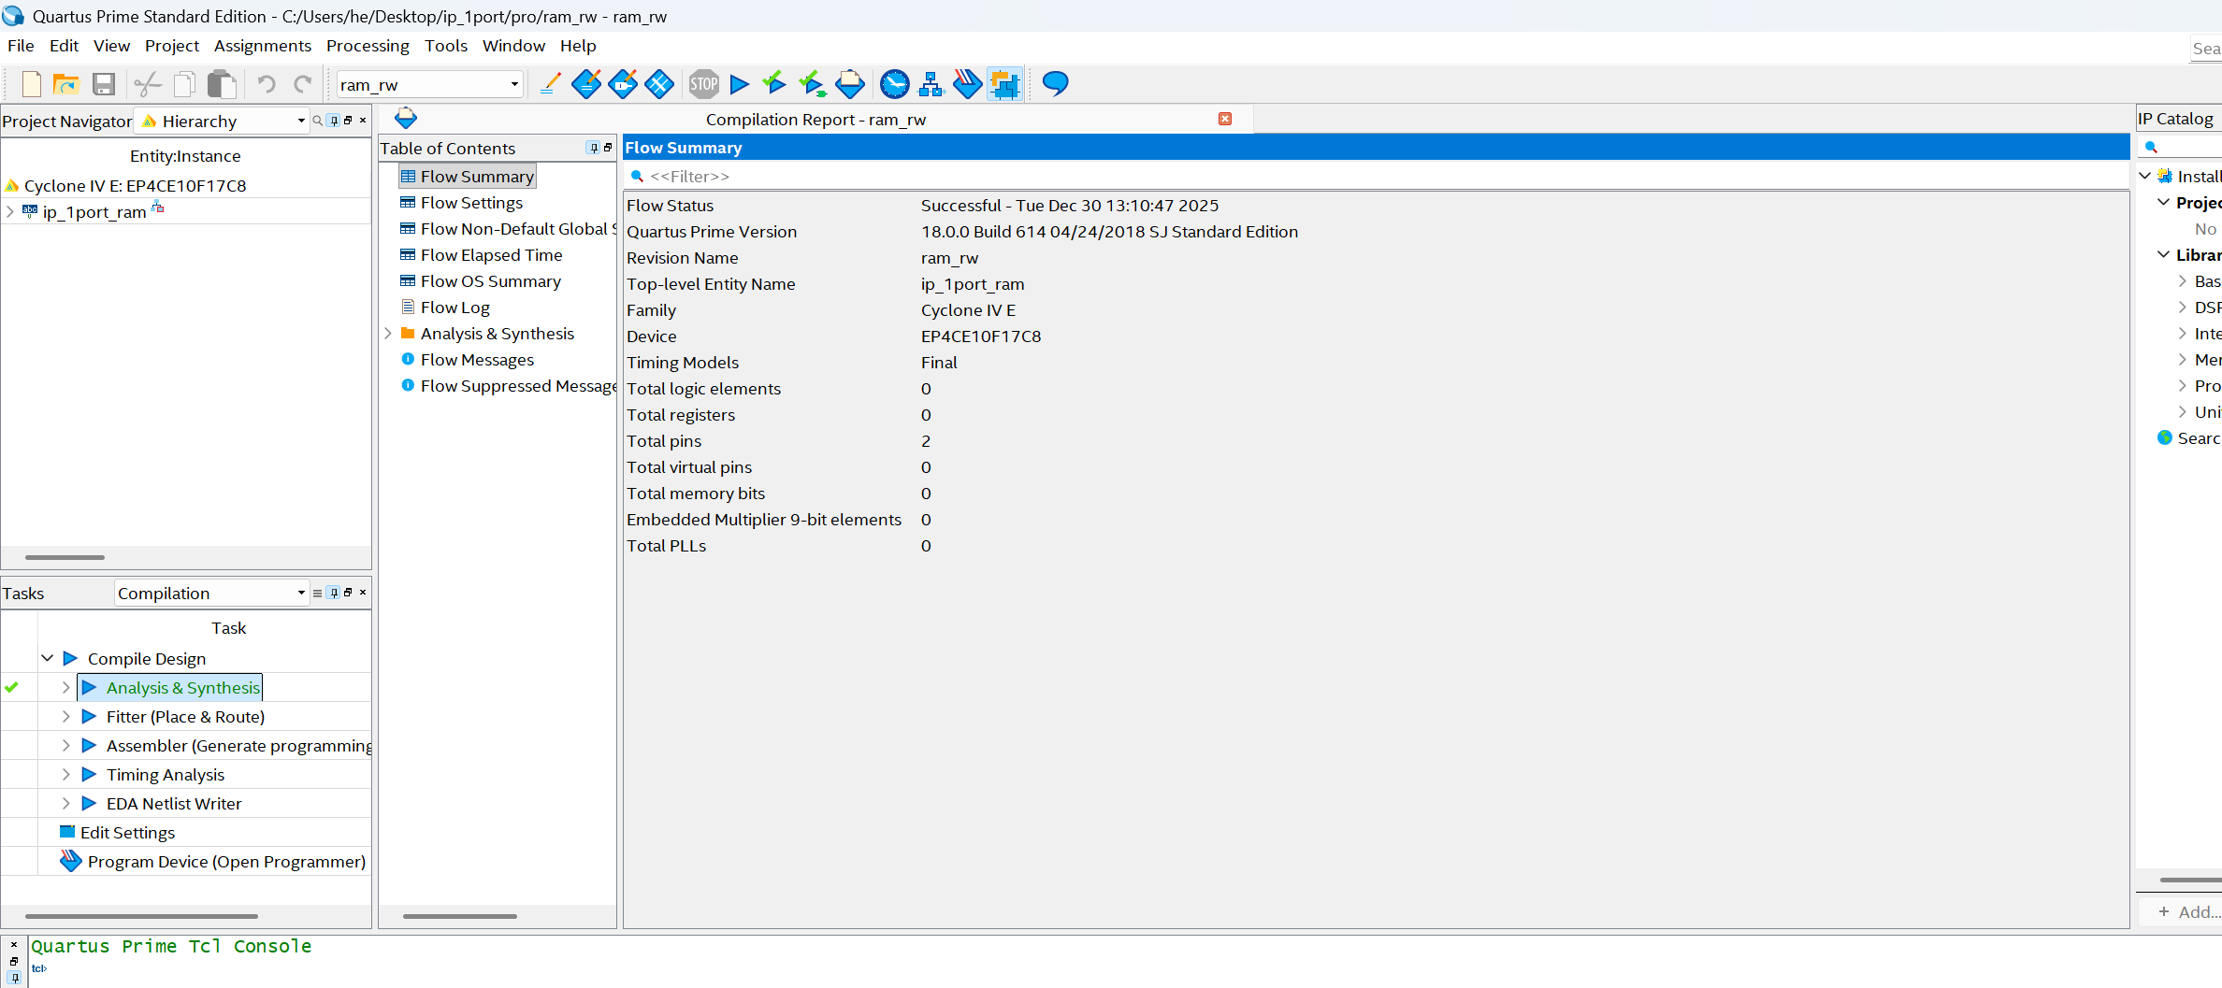Collapse Installed IP in the IP Catalog
This screenshot has height=988, width=2222.
pos(2144,176)
